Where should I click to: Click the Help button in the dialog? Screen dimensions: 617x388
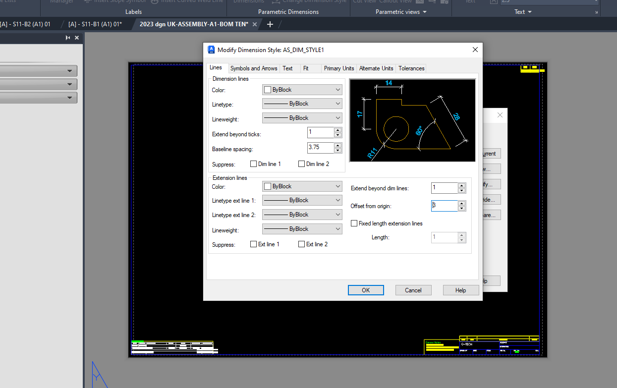point(460,290)
